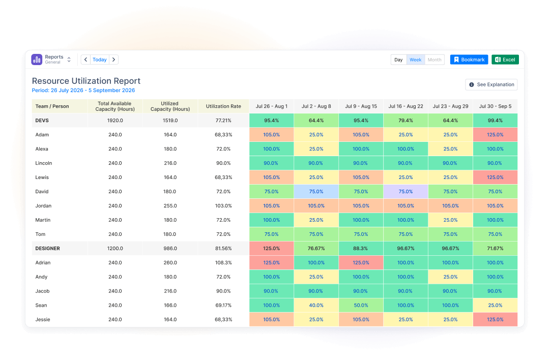
Task: Click Sean's utilization rate 69.17%
Action: click(223, 305)
